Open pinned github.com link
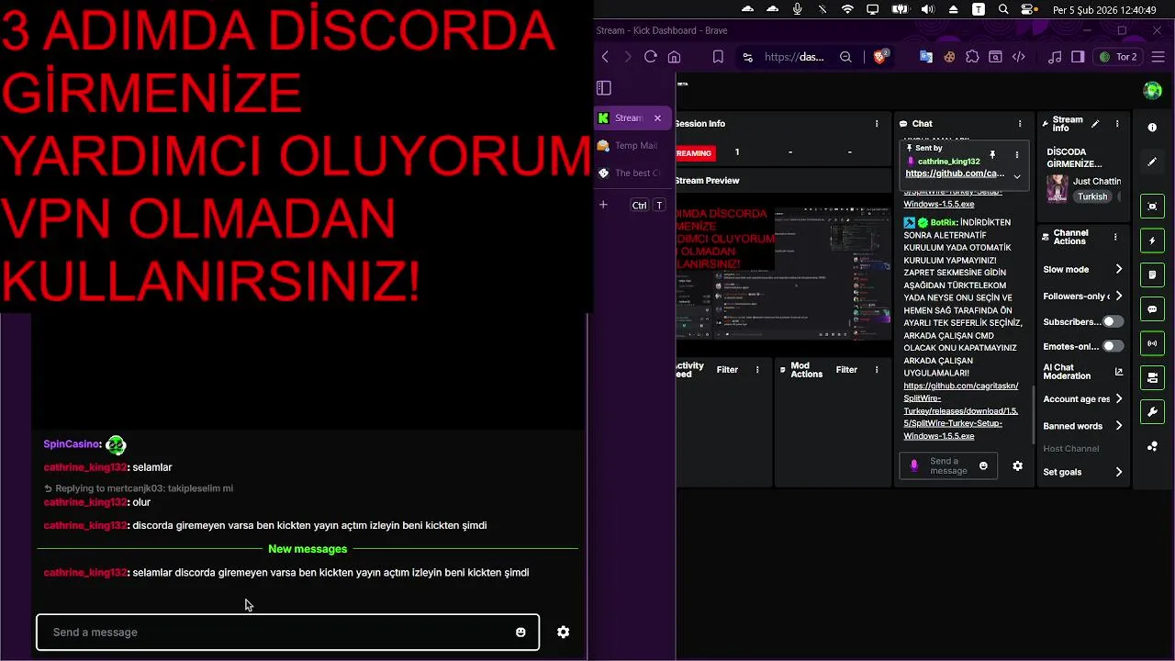The image size is (1175, 661). point(955,174)
